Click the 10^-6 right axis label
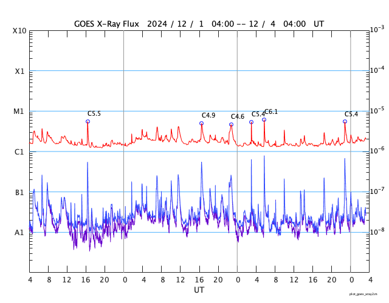 pyautogui.click(x=377, y=150)
